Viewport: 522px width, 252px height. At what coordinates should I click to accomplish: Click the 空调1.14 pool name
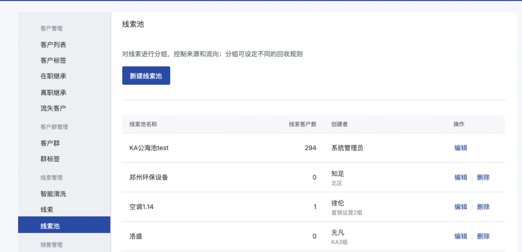coord(141,207)
